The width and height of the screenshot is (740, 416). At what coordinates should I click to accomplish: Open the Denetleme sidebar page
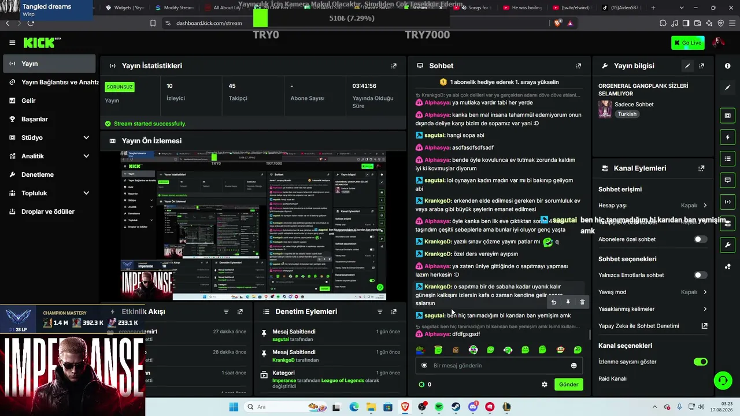49,174
